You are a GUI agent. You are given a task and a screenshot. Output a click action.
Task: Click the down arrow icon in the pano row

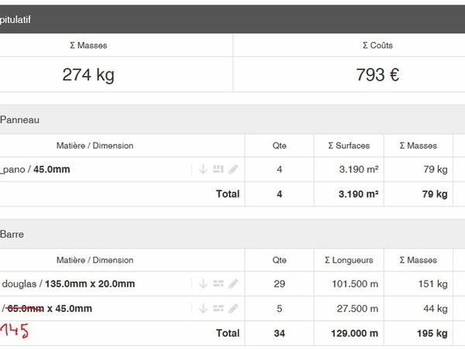click(203, 169)
